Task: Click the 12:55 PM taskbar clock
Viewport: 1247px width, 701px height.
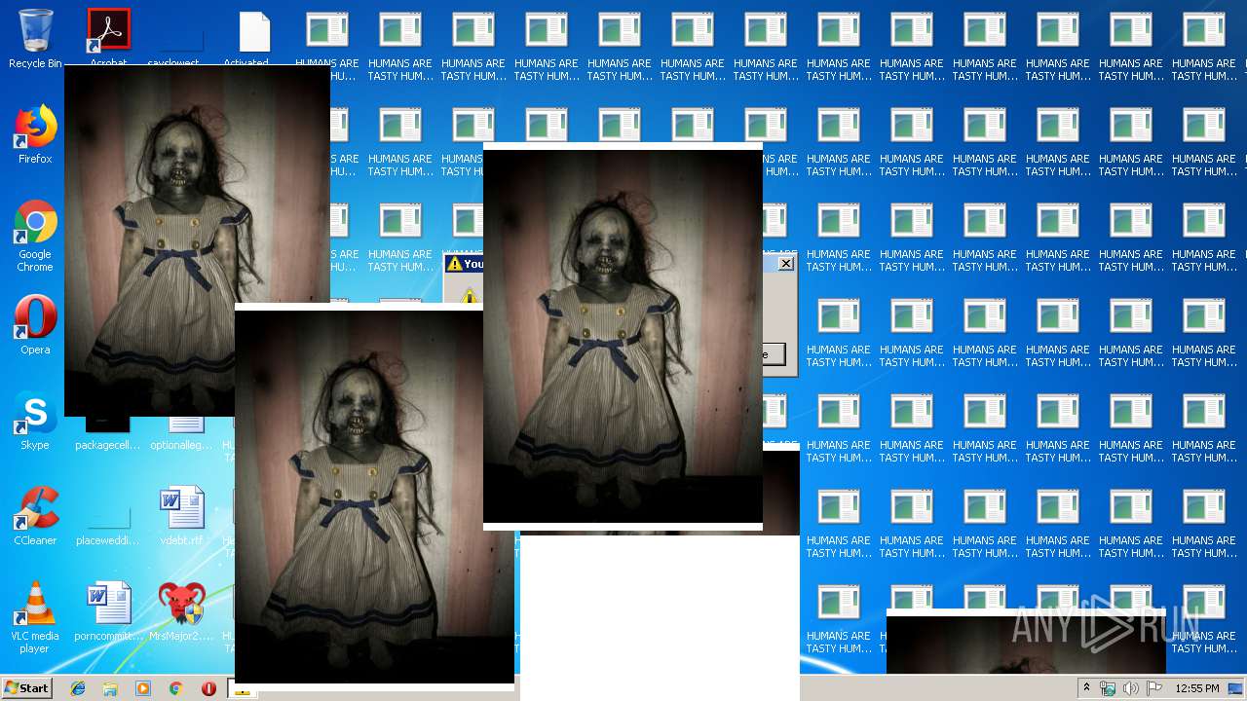Action: [1197, 688]
